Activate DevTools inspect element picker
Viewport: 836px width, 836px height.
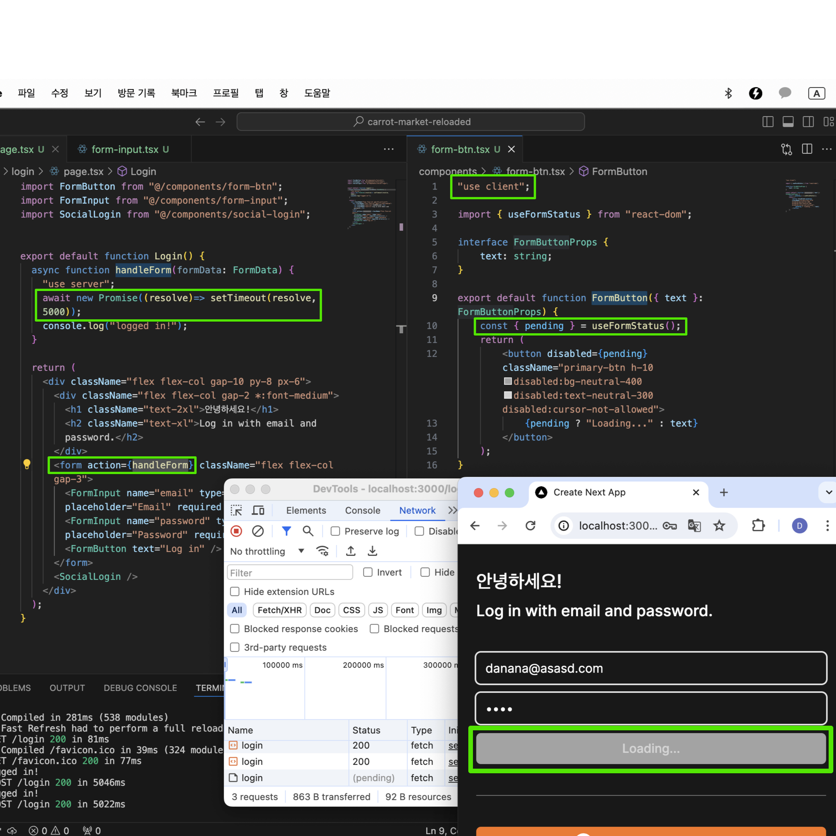pos(236,511)
